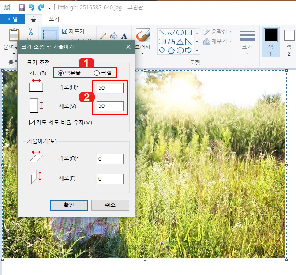
Task: Open the 크기 line thickness dropdown
Action: (247, 42)
